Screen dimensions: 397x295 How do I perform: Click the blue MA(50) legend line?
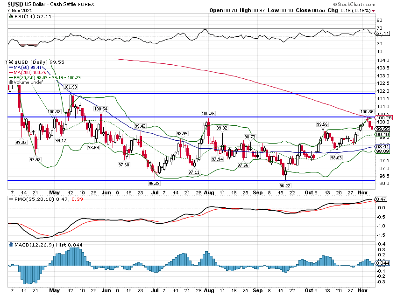coord(12,67)
